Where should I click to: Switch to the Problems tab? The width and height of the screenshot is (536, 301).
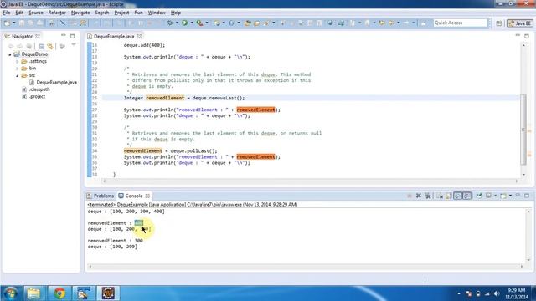click(x=100, y=196)
